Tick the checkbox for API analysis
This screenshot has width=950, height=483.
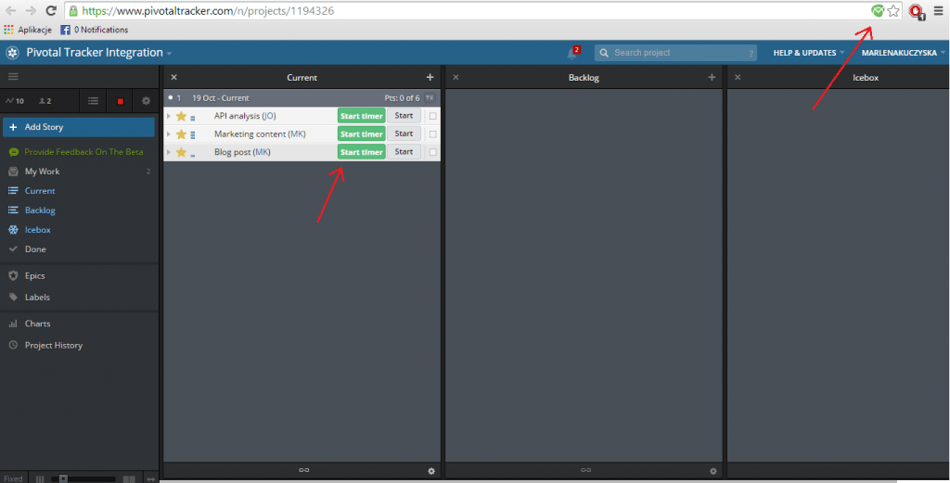point(432,116)
